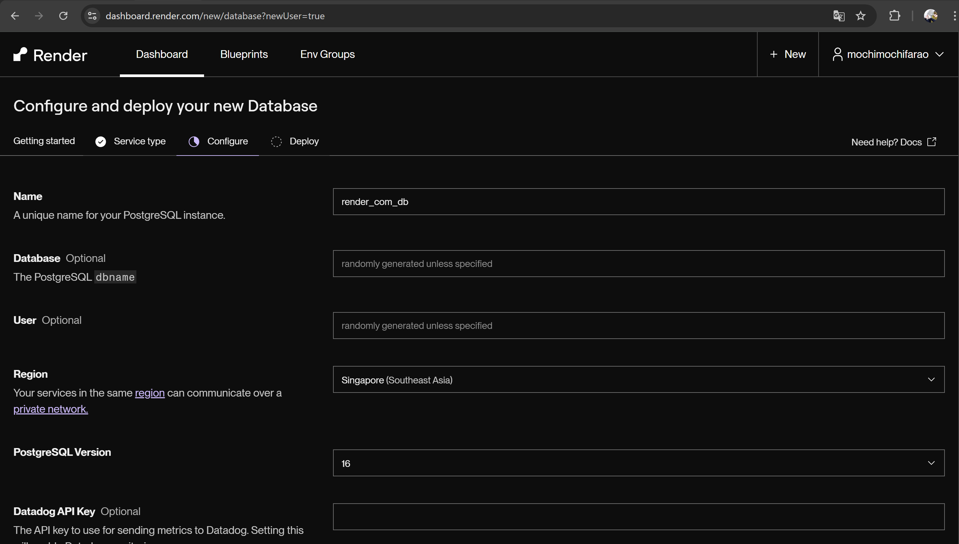959x544 pixels.
Task: Click the translate page icon
Action: tap(839, 16)
